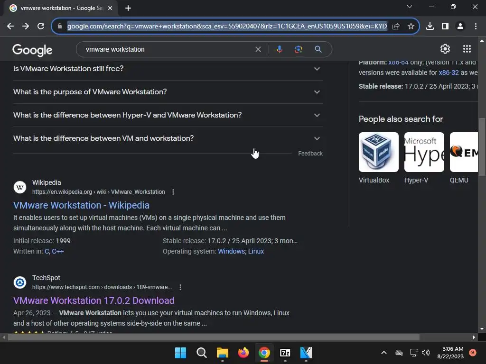The width and height of the screenshot is (486, 364).
Task: Share this page from the address bar
Action: (x=396, y=27)
